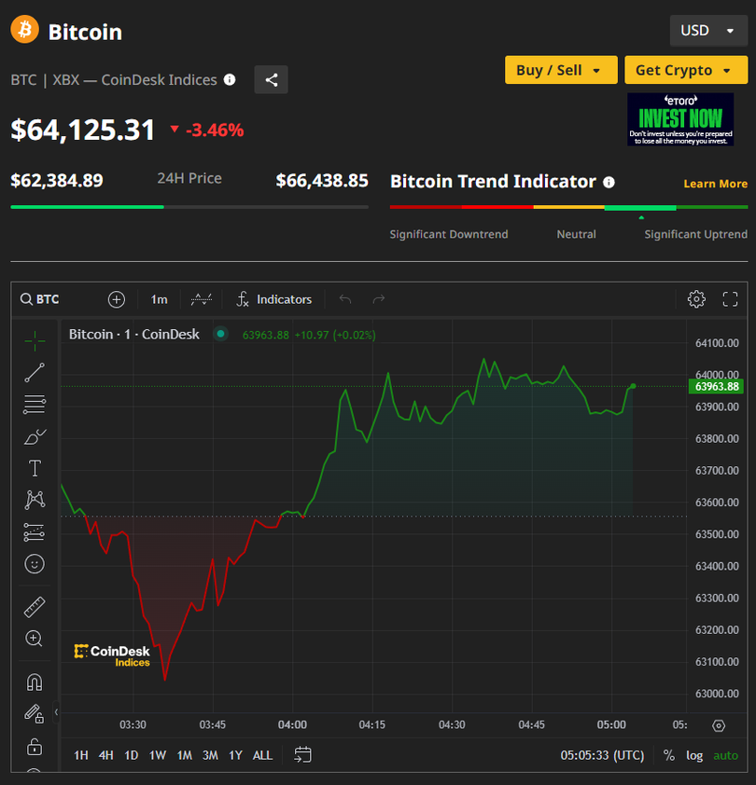Expand the Get Crypto dropdown

pos(686,70)
